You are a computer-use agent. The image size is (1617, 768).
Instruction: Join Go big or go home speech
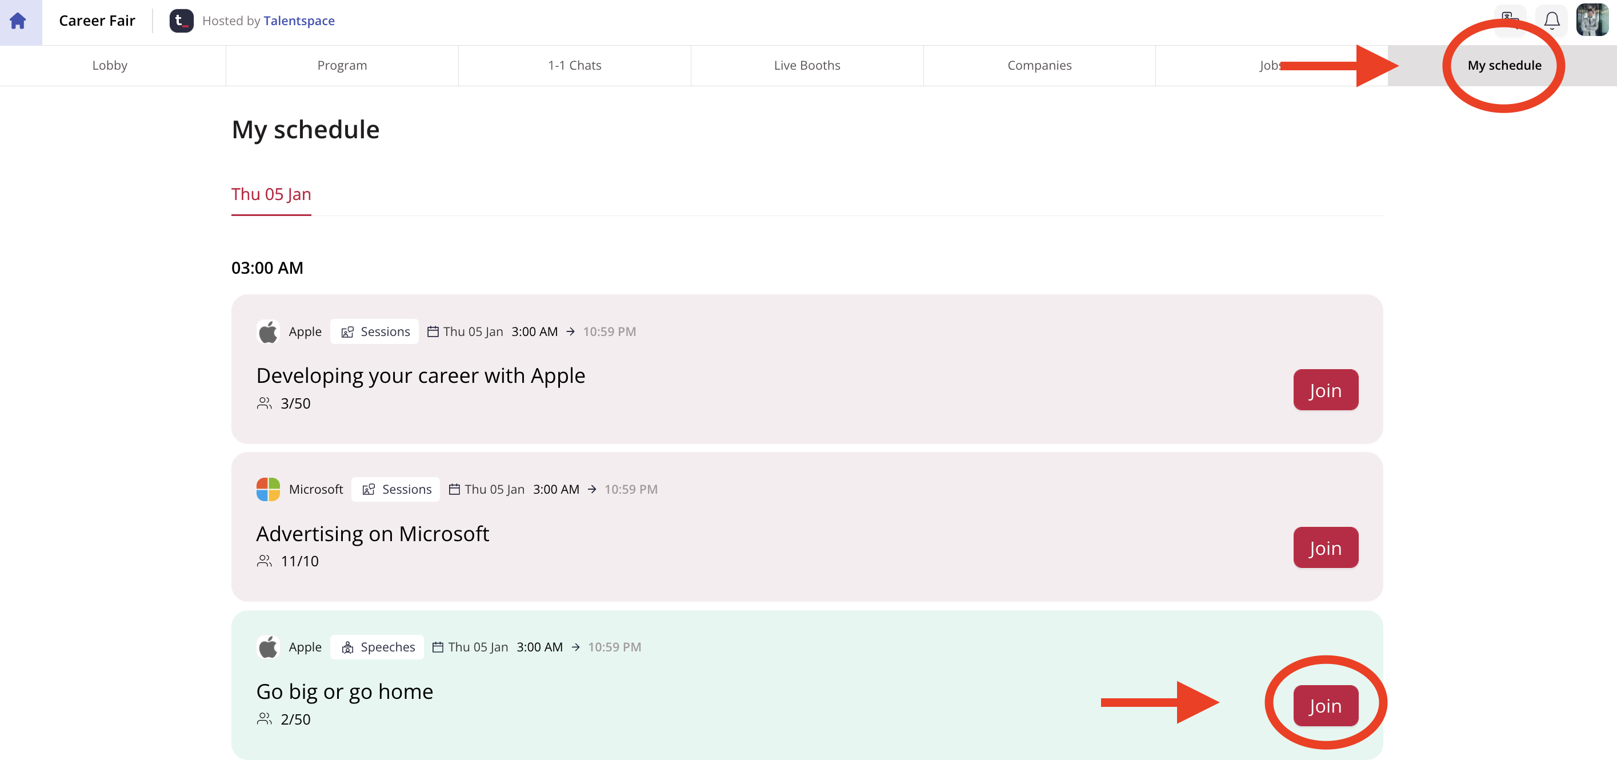[1325, 705]
